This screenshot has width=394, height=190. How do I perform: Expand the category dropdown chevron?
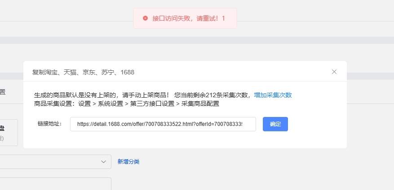[x=103, y=162]
